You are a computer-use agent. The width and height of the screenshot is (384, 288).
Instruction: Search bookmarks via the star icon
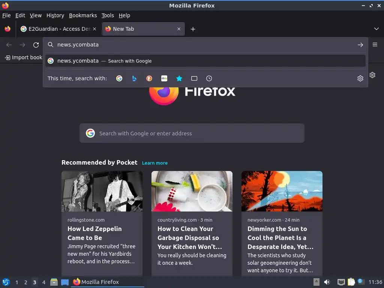pos(179,78)
